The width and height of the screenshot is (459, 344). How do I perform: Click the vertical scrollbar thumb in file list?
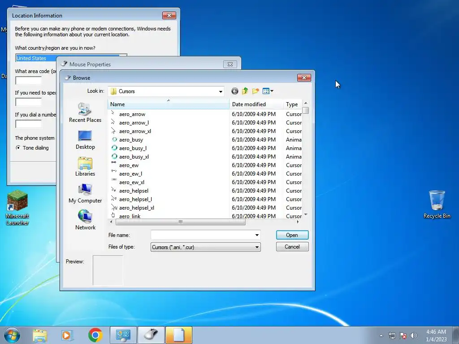(306, 110)
